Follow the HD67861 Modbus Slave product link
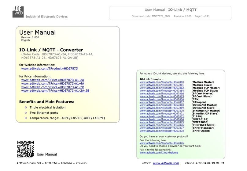247x171 pixels. 162,85
